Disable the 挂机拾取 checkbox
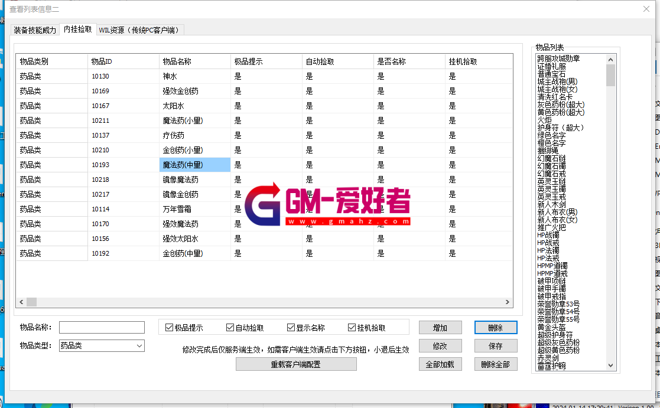 [x=352, y=328]
